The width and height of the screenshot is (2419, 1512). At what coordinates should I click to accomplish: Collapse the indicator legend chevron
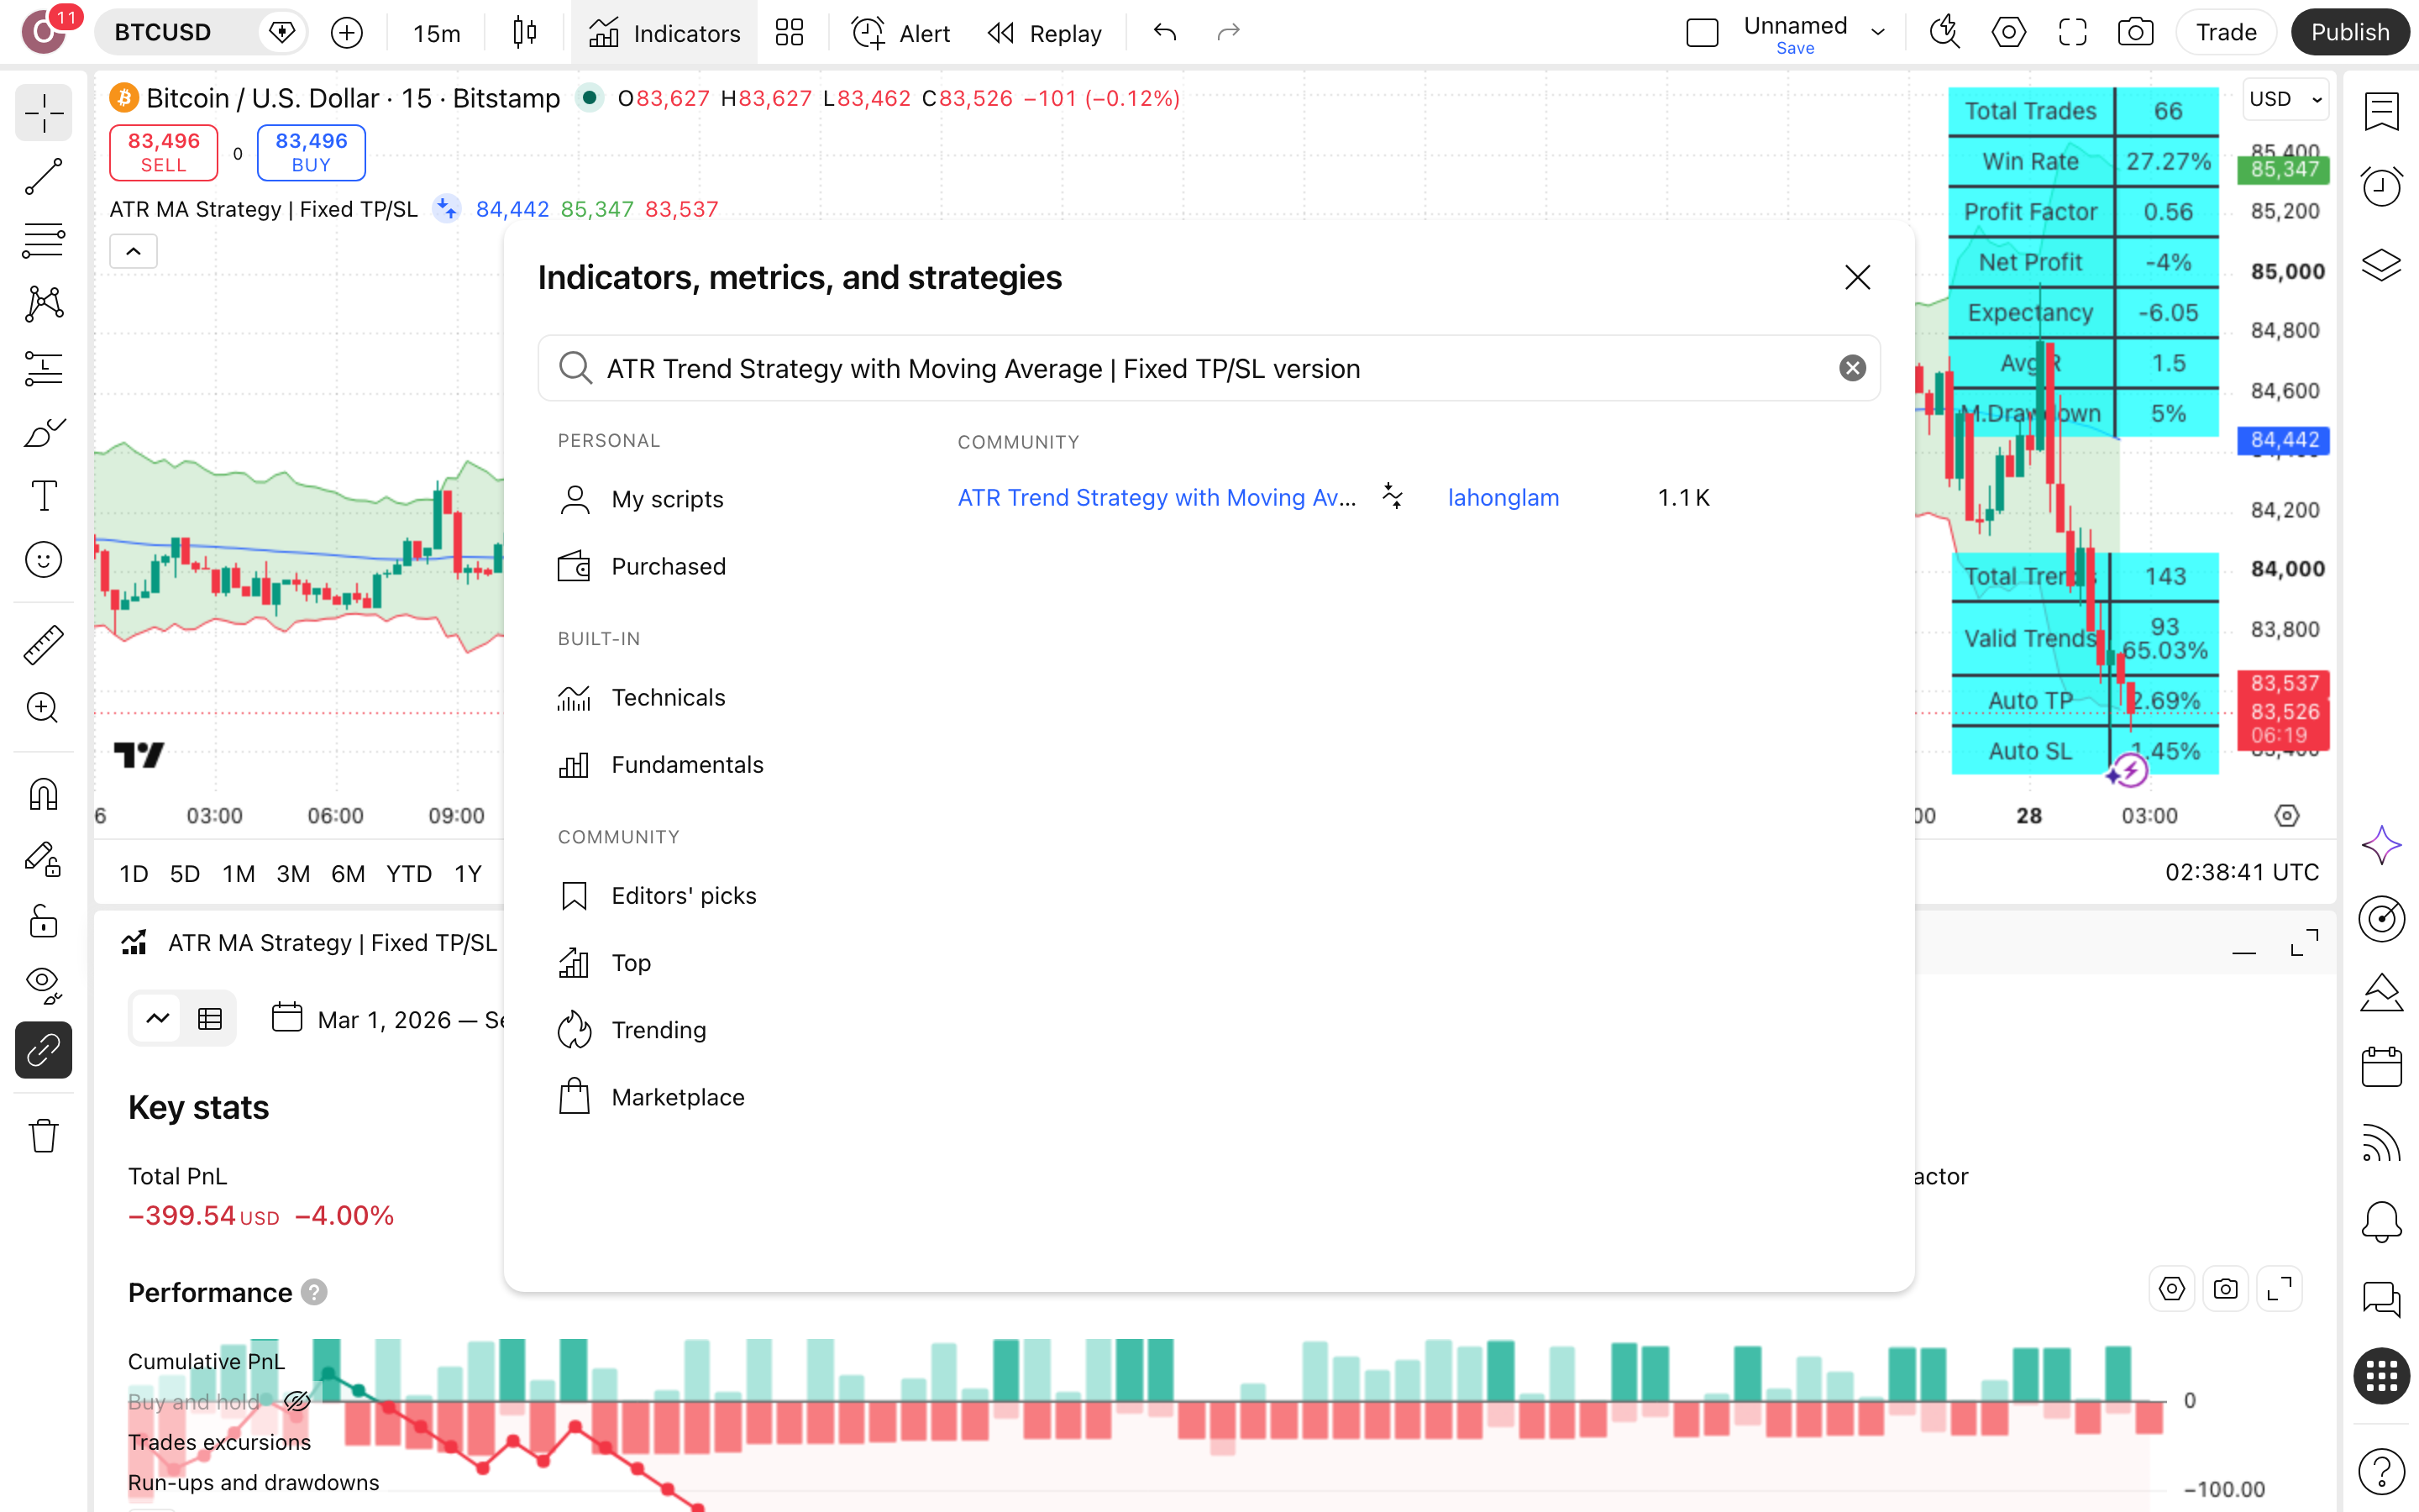coord(133,251)
